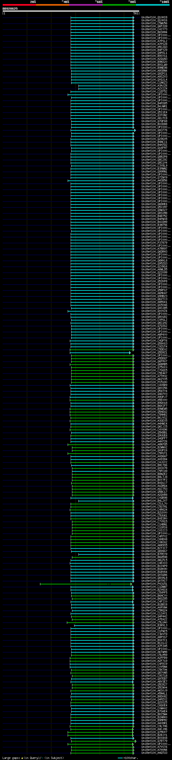Viewport: 172px width, 760px height.
Task: Select the UniRef100_Q9W327 label
Action: pos(154,210)
